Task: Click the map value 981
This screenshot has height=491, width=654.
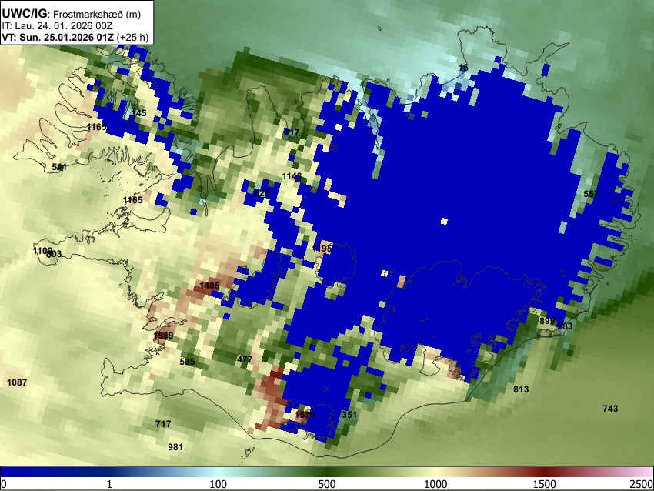Action: pyautogui.click(x=175, y=447)
